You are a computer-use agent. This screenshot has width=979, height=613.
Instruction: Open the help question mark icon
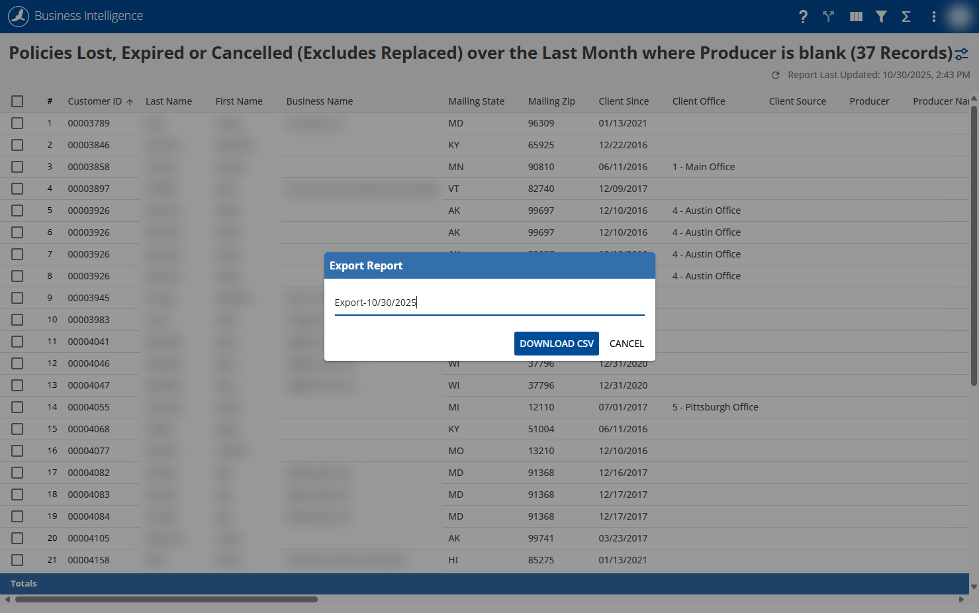click(803, 17)
